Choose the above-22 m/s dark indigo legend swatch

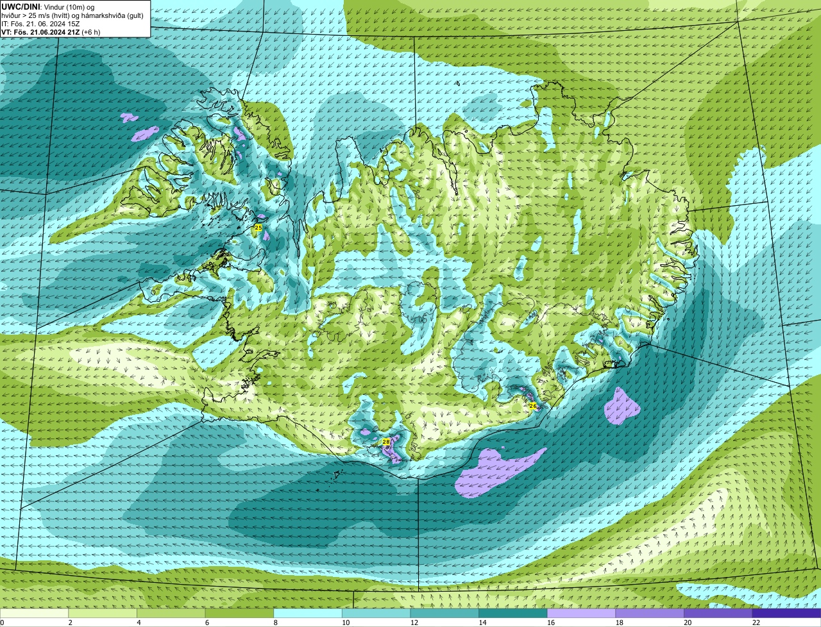[x=786, y=613]
